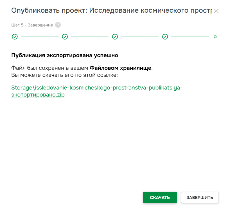Click the green СКАЧАТЬ download button
This screenshot has height=208, width=230.
click(x=160, y=197)
